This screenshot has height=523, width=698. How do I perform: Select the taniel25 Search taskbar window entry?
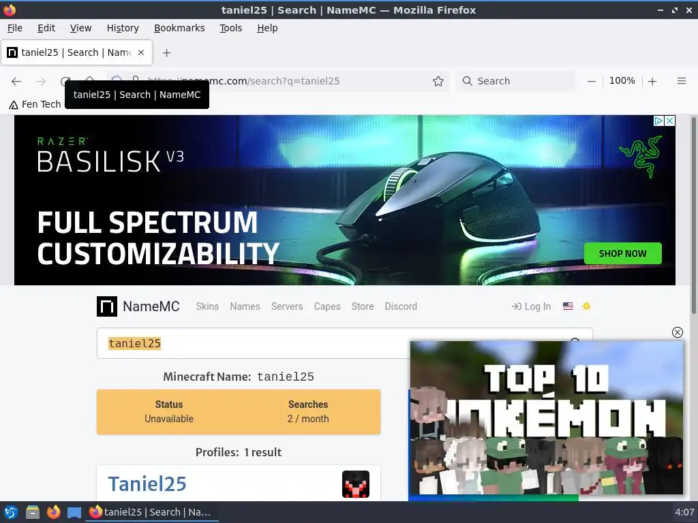click(151, 512)
